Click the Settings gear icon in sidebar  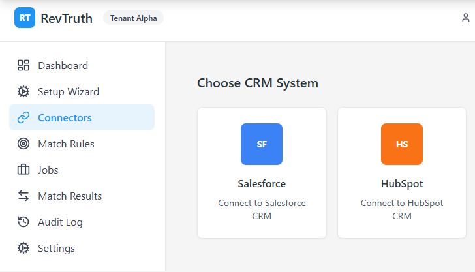(23, 248)
